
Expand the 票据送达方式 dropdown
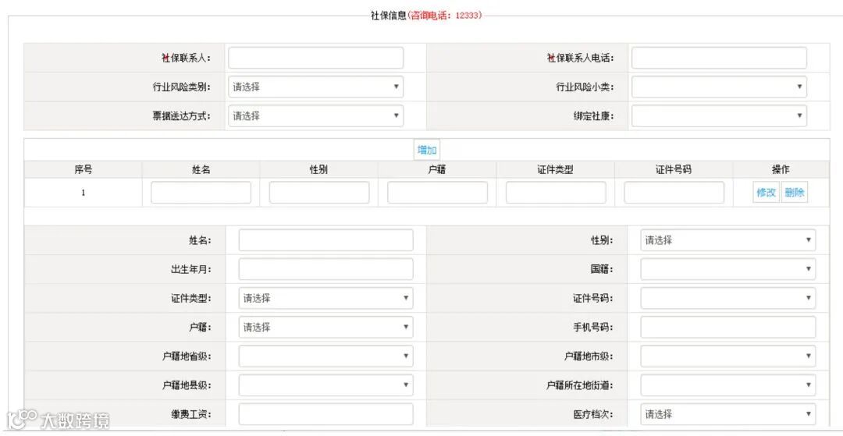[x=315, y=116]
